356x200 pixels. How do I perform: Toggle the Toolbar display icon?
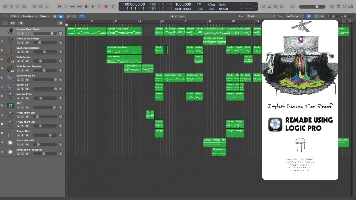24,6
